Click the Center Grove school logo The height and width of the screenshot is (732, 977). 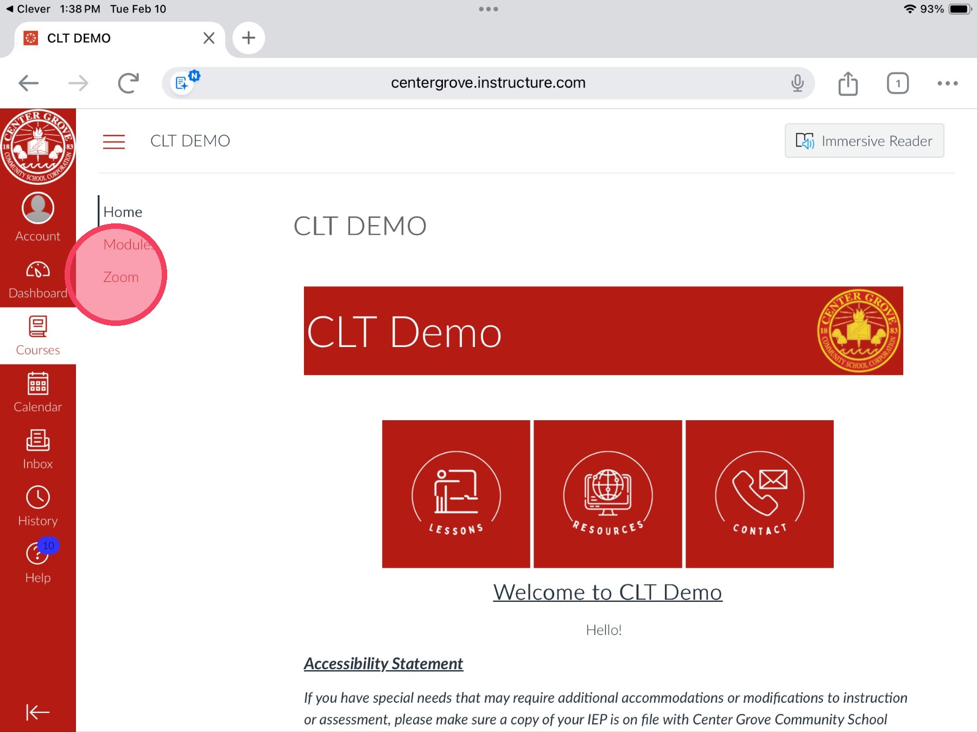click(38, 147)
